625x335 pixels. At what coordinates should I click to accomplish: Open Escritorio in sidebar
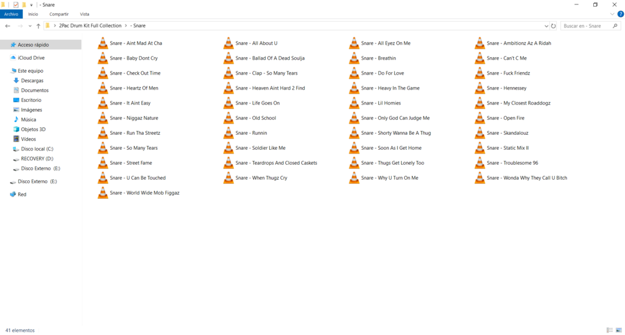[31, 100]
